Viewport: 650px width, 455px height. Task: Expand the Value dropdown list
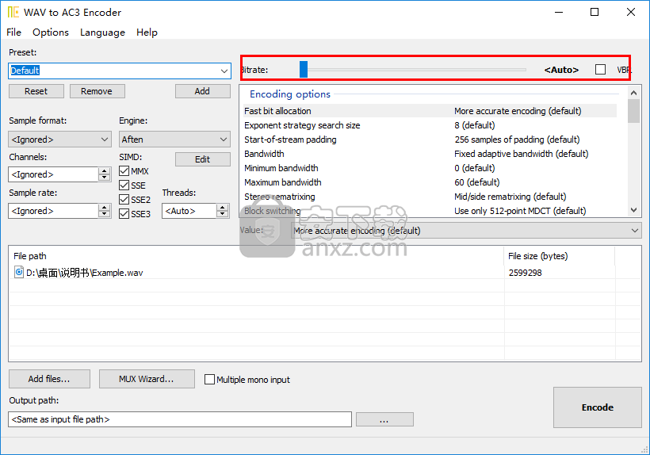click(633, 231)
